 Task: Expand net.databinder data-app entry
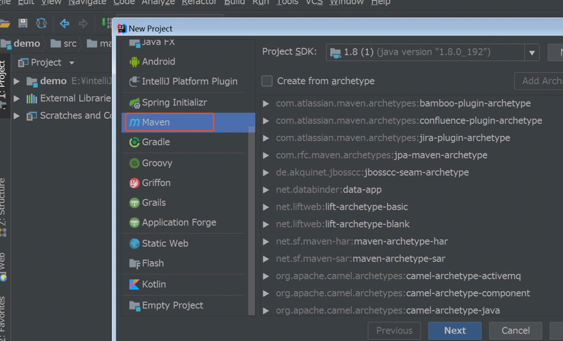266,190
